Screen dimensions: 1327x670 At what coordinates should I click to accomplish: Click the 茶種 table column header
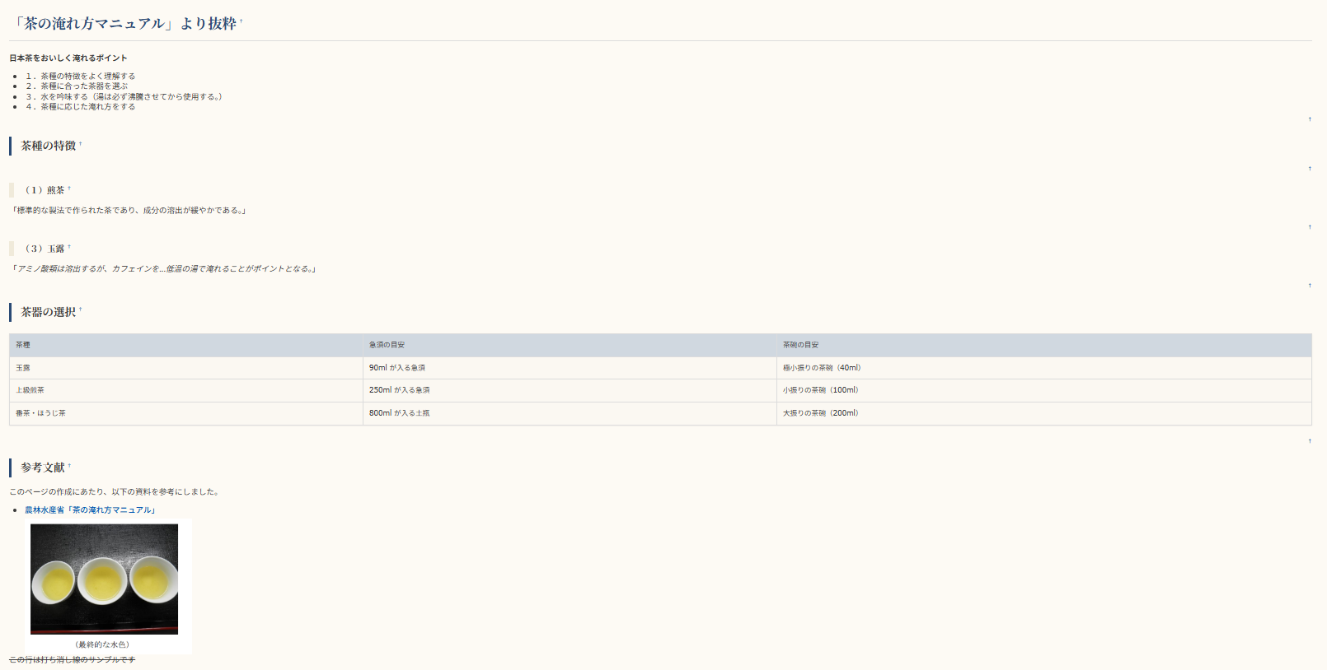(x=23, y=345)
